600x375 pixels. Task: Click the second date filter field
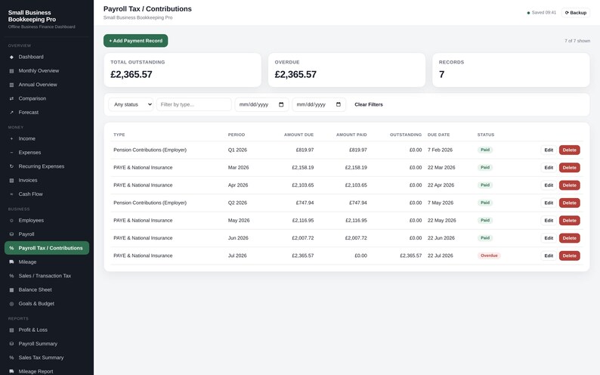coord(319,104)
